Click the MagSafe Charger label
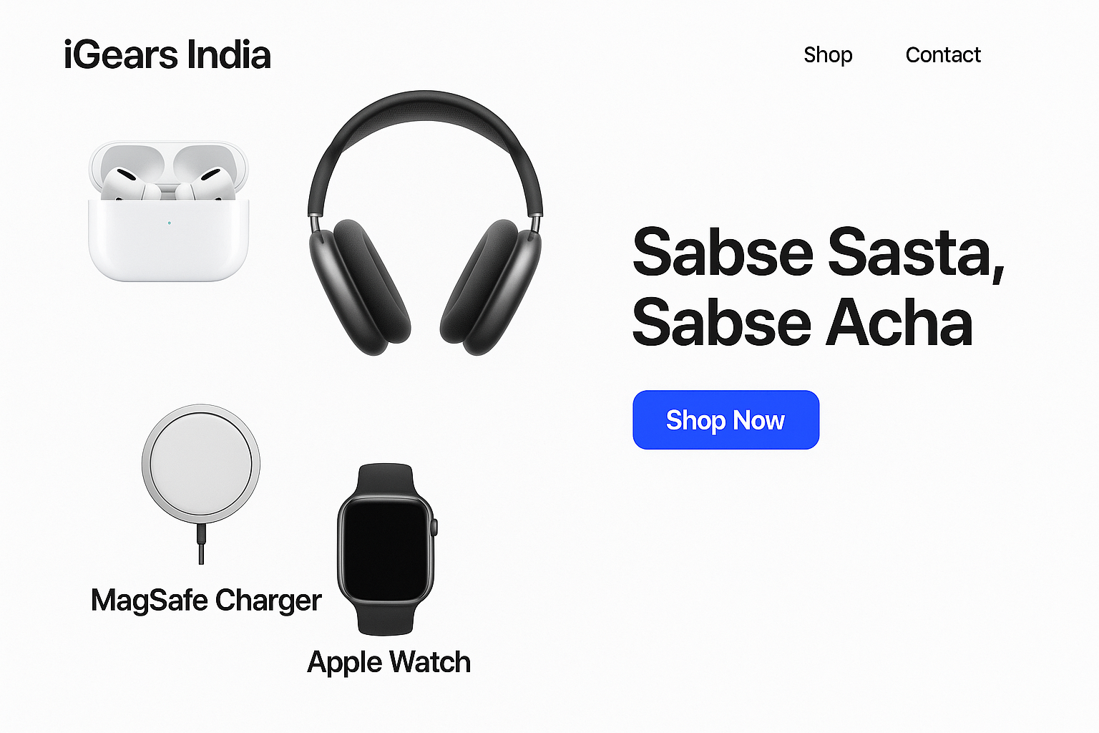Viewport: 1099px width, 733px height. [x=206, y=601]
